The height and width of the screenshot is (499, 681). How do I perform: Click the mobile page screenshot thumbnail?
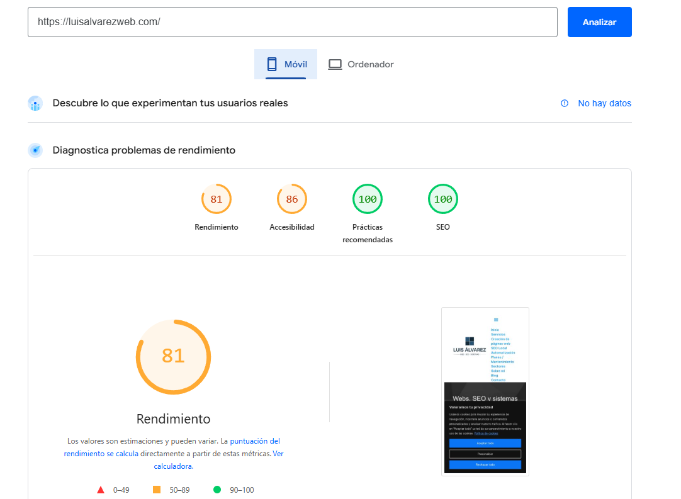485,391
